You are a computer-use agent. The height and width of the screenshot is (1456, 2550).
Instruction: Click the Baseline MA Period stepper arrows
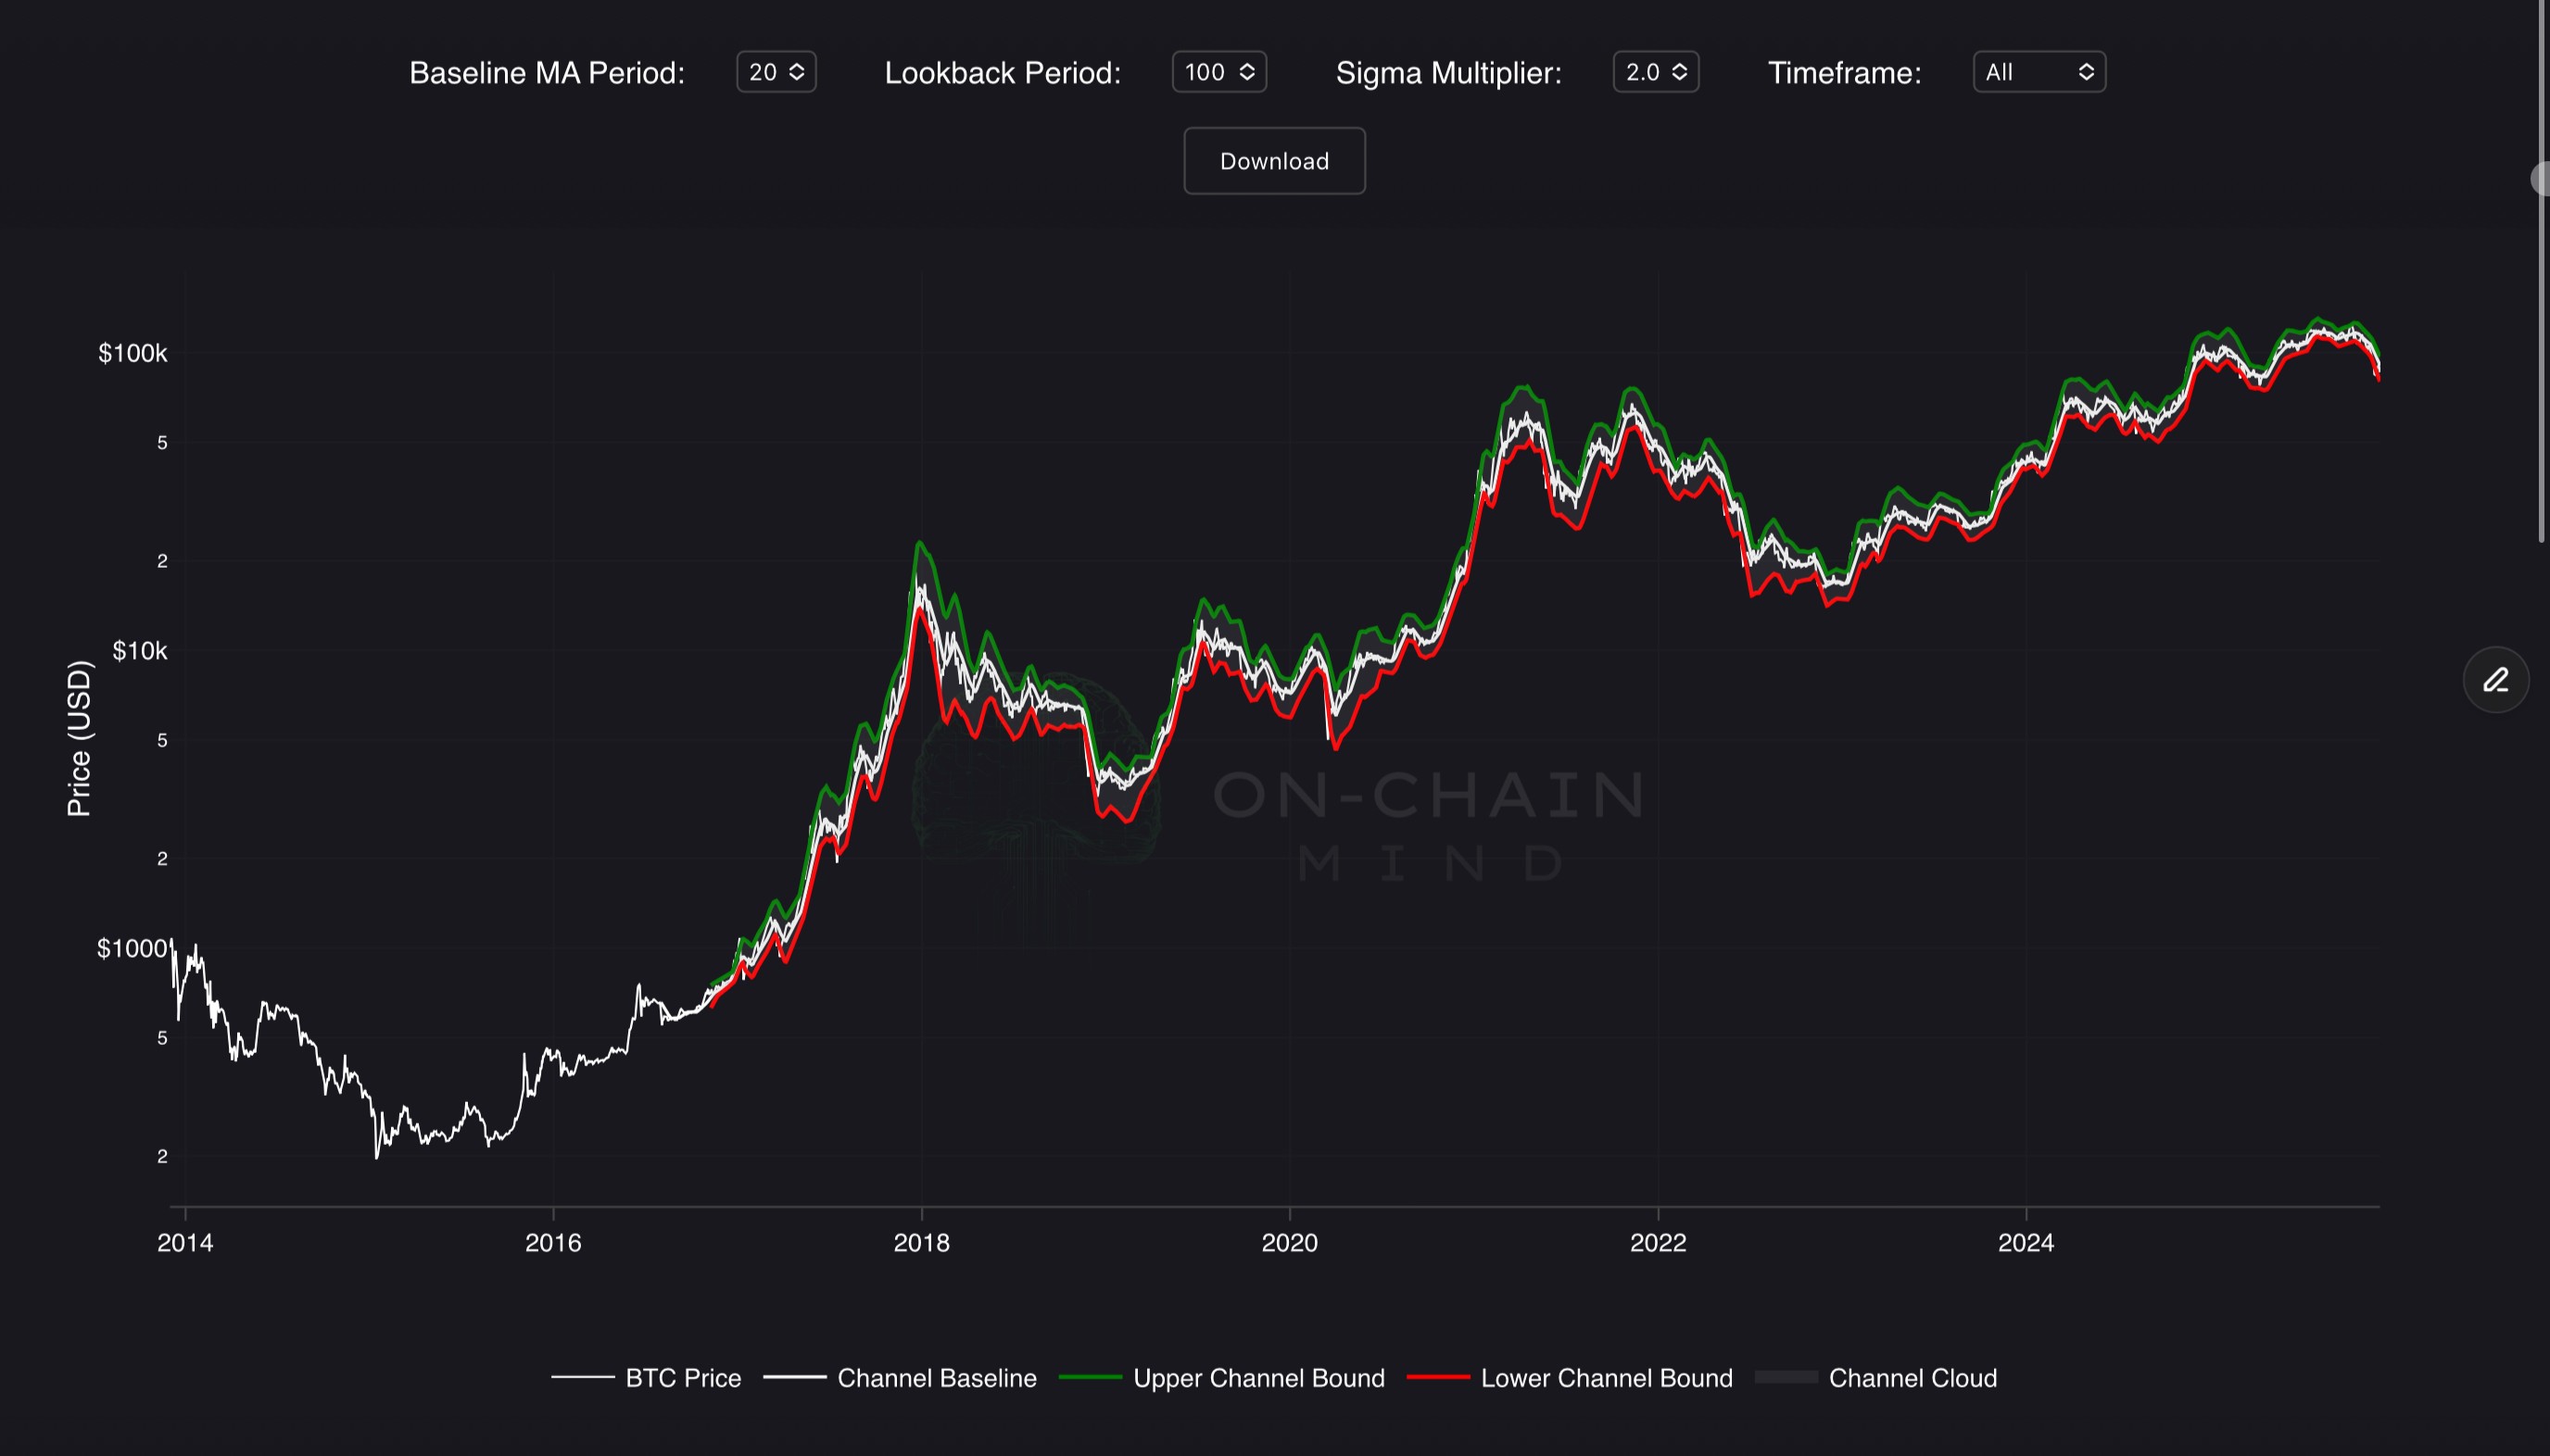[x=797, y=72]
